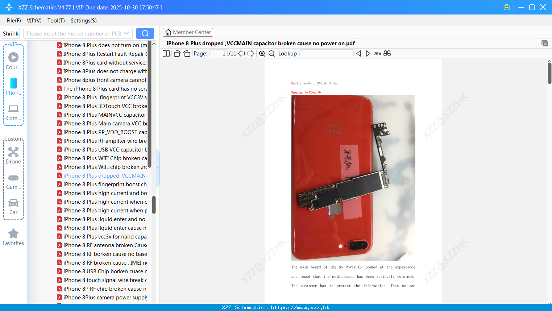
Task: Open the Member Center button
Action: point(188,32)
